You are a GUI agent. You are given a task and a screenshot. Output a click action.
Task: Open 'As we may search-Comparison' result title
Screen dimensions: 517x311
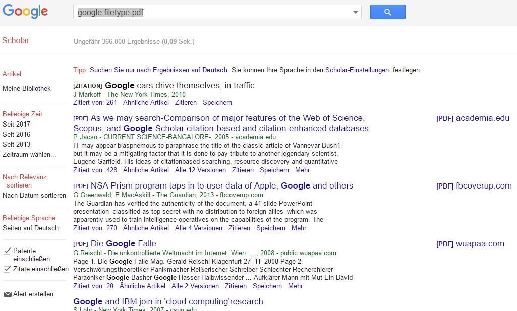tap(221, 123)
